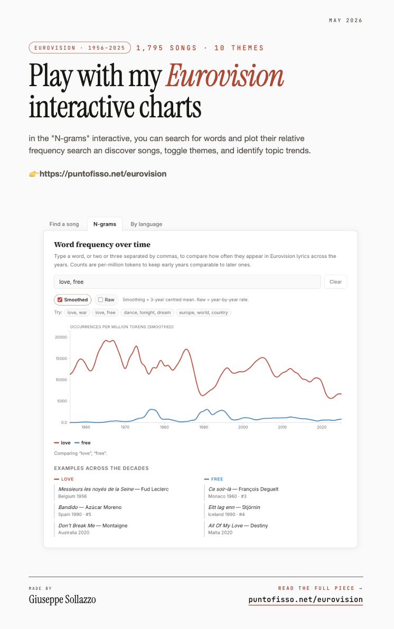Open the By language tab

point(146,224)
